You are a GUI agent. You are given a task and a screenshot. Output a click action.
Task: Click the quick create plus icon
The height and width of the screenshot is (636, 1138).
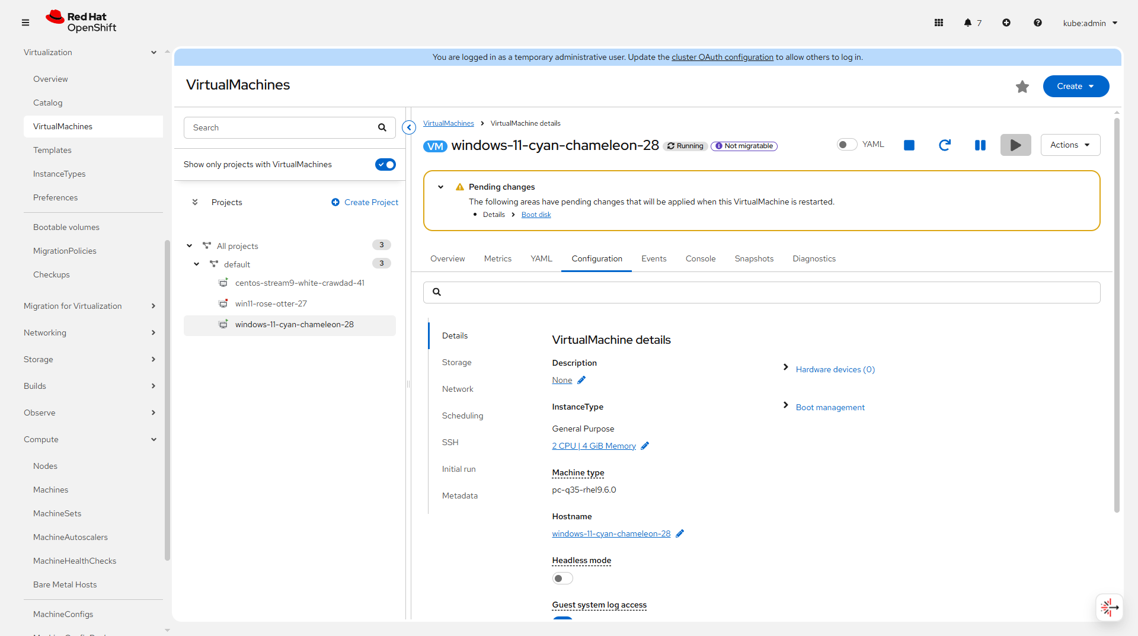click(1006, 23)
